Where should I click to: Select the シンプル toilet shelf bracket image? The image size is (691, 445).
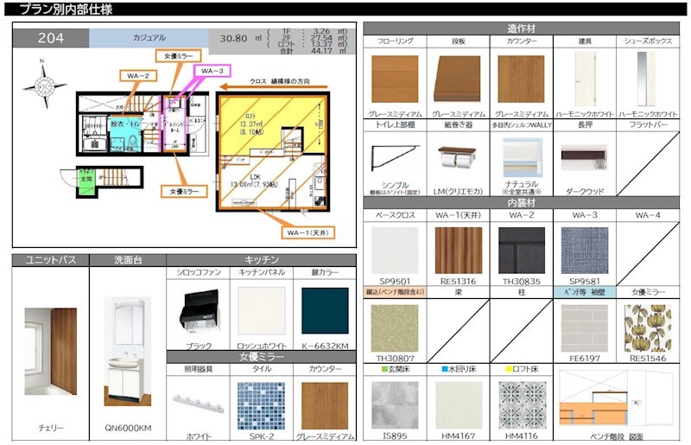[394, 158]
